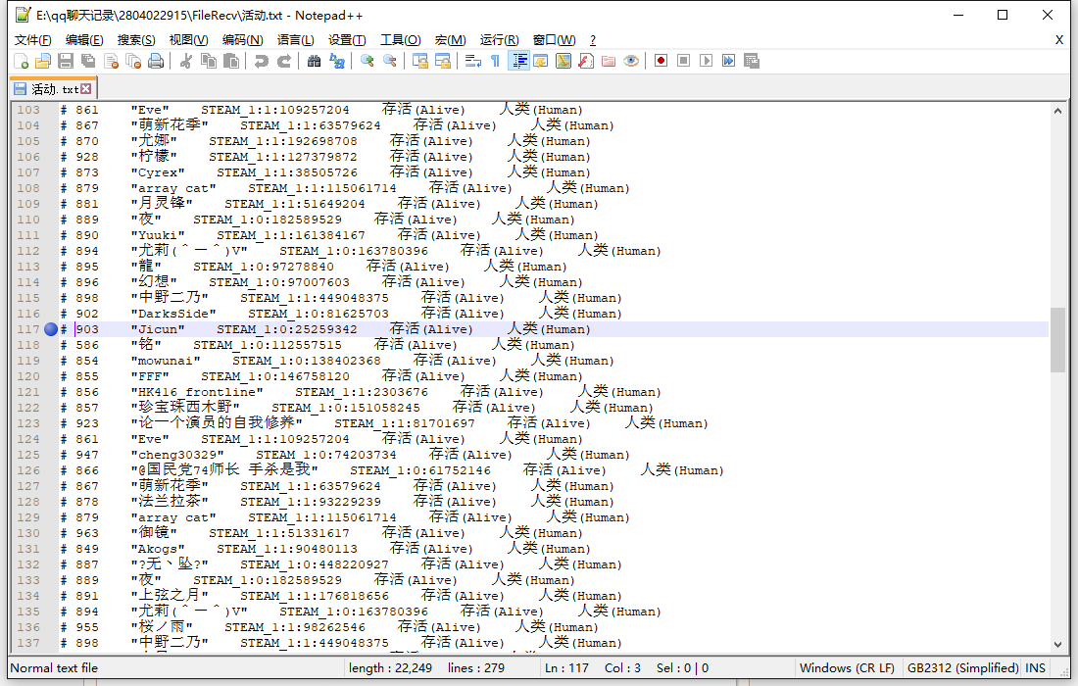The height and width of the screenshot is (686, 1078).
Task: Play back the recorded macro icon
Action: 706,61
